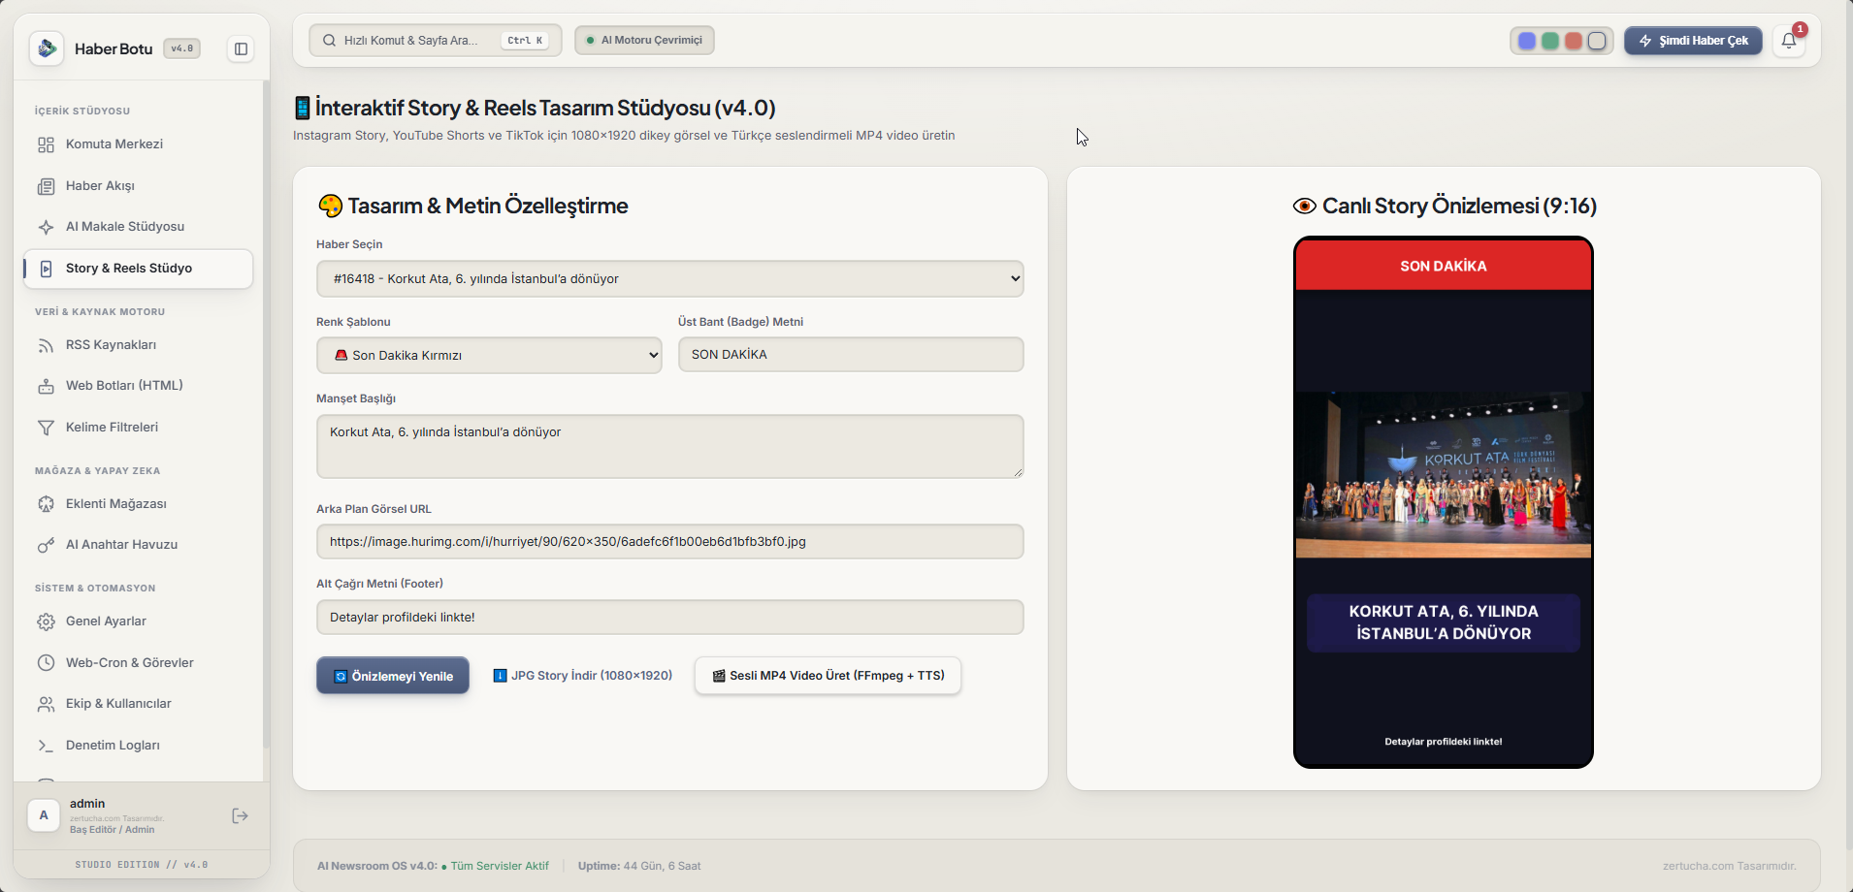Viewport: 1853px width, 892px height.
Task: Click the Genel Ayarlar gear icon
Action: pyautogui.click(x=46, y=621)
